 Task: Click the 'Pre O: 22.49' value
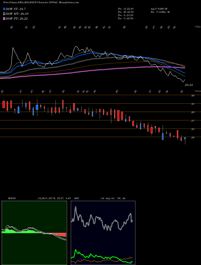pyautogui.click(x=126, y=9)
